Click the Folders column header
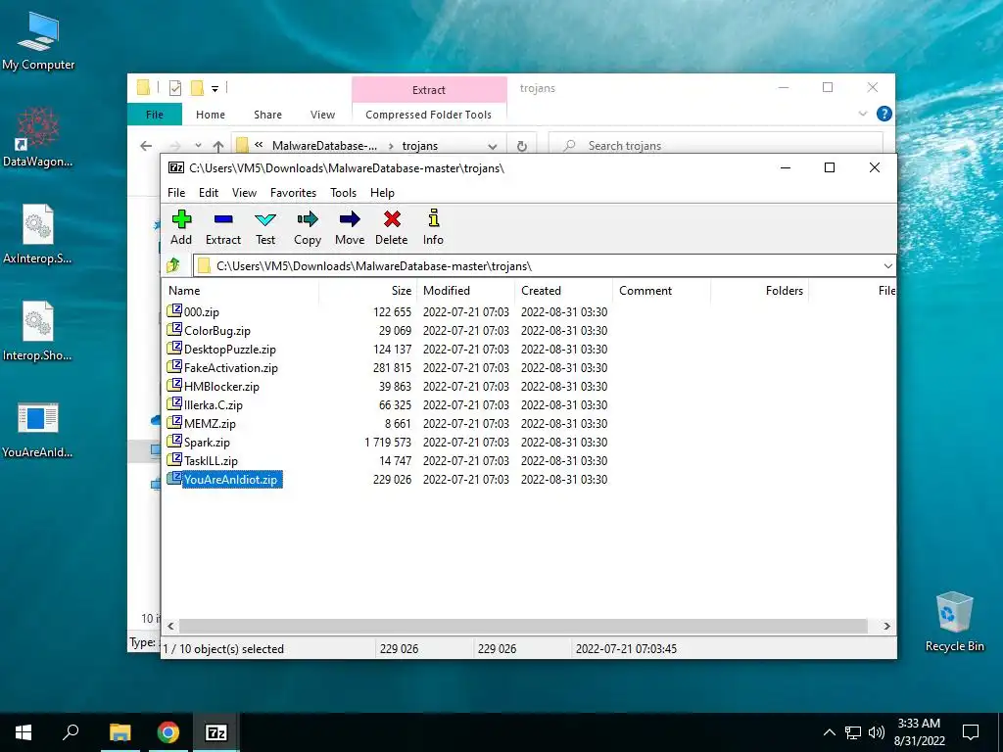This screenshot has height=752, width=1003. pos(759,290)
